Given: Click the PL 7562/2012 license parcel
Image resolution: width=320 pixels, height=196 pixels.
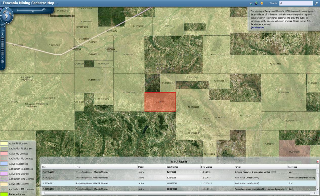Looking at the screenshot, I should (129, 54).
